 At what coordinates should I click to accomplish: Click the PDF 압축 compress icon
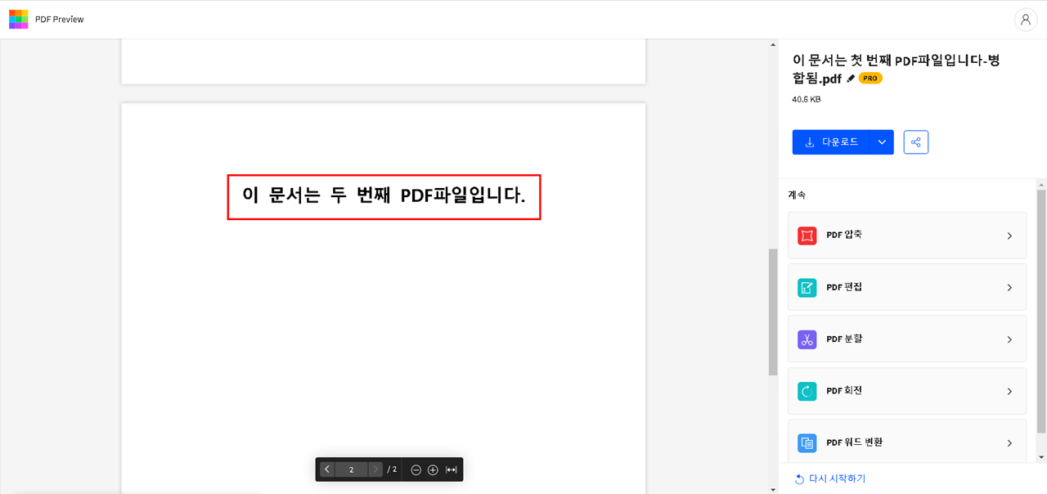(x=807, y=236)
